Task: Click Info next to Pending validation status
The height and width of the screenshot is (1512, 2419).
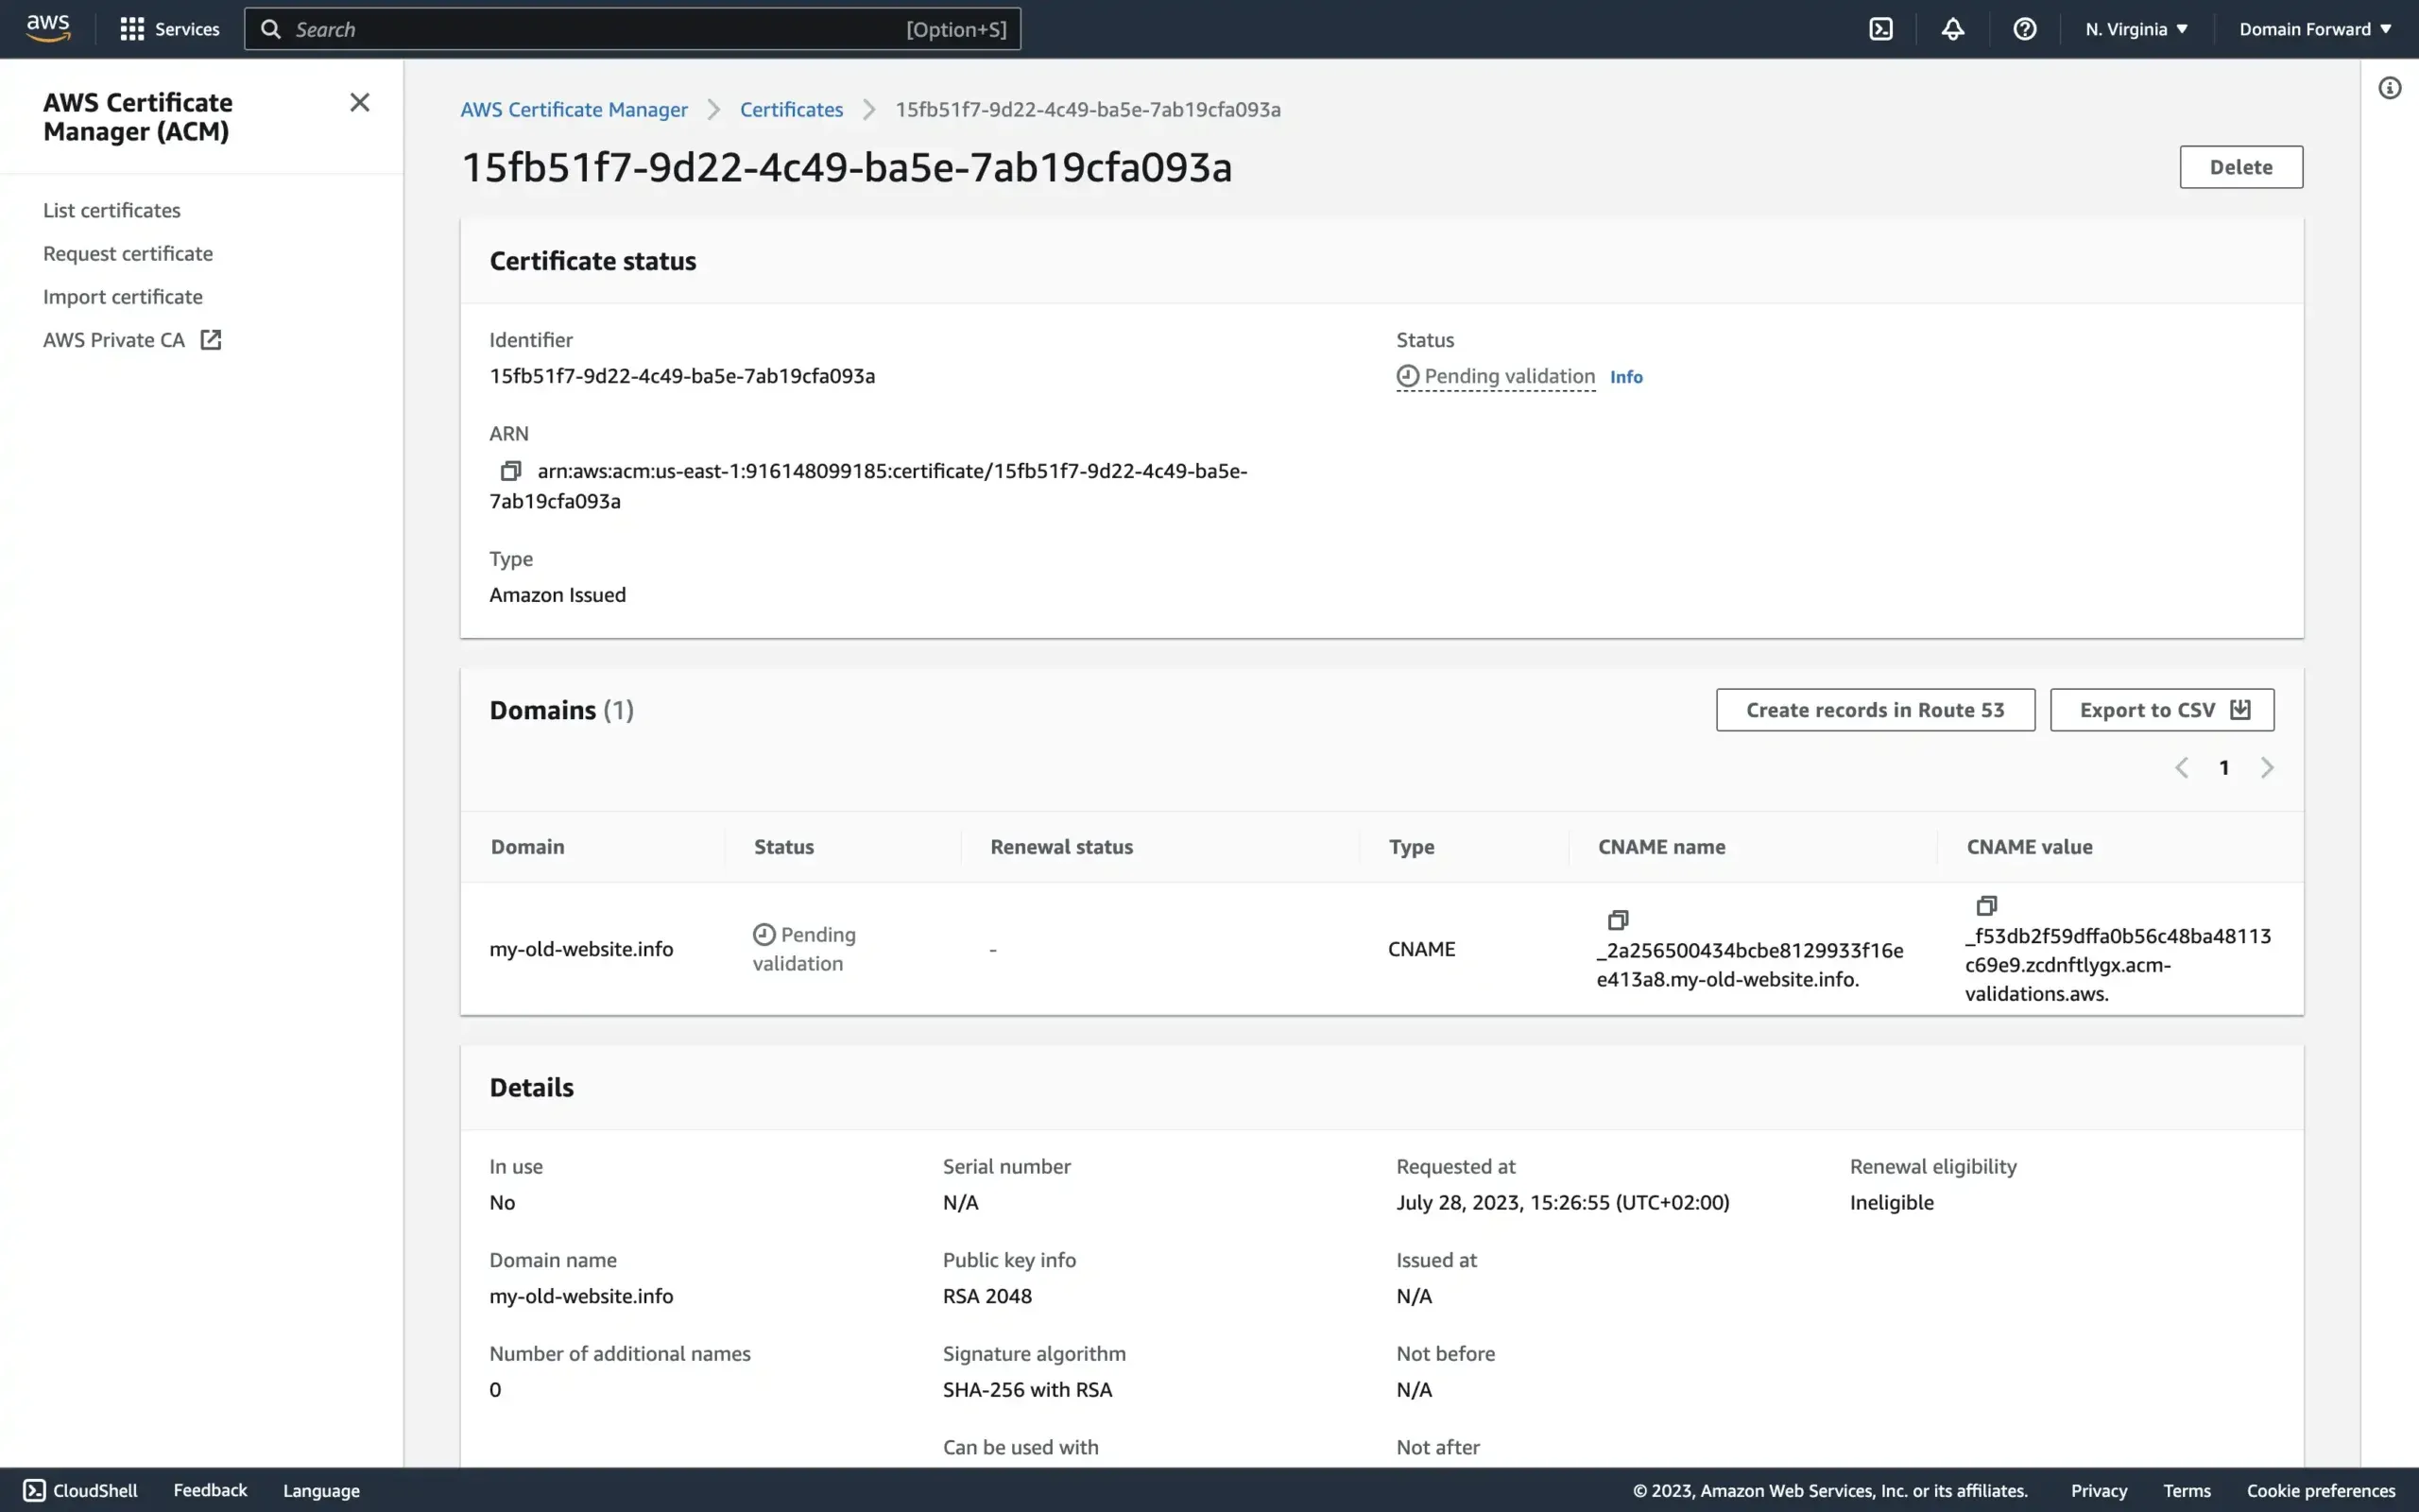Action: [x=1625, y=376]
